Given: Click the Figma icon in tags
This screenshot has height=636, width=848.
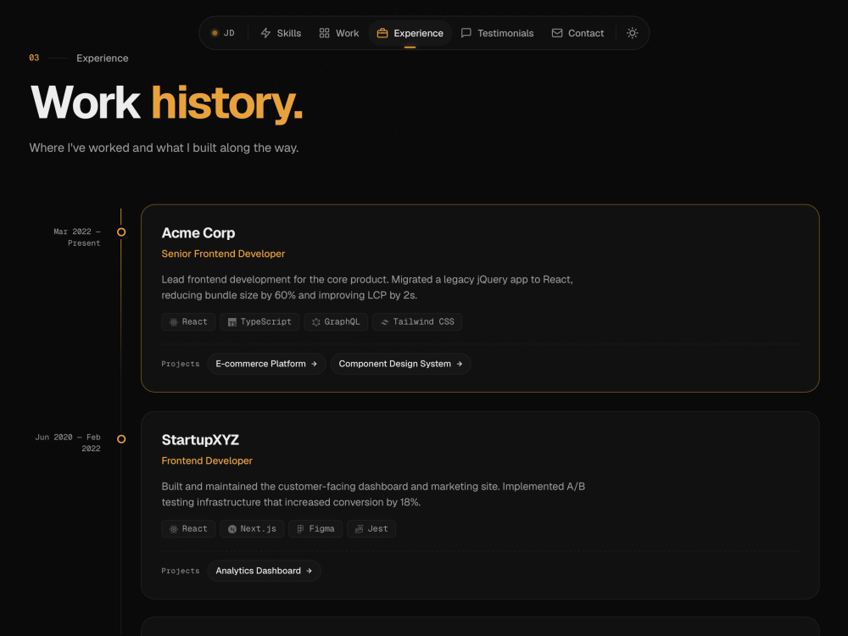Looking at the screenshot, I should coord(301,529).
